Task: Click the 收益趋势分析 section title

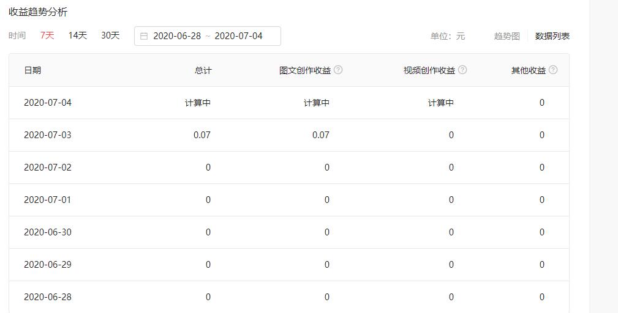Action: tap(38, 12)
